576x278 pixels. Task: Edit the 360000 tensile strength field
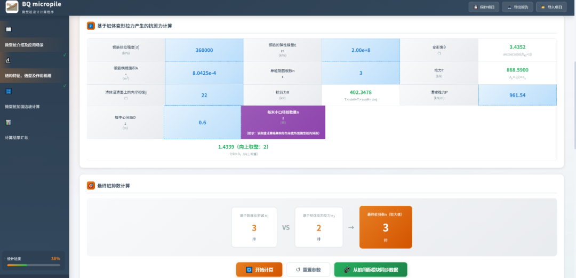click(x=204, y=50)
